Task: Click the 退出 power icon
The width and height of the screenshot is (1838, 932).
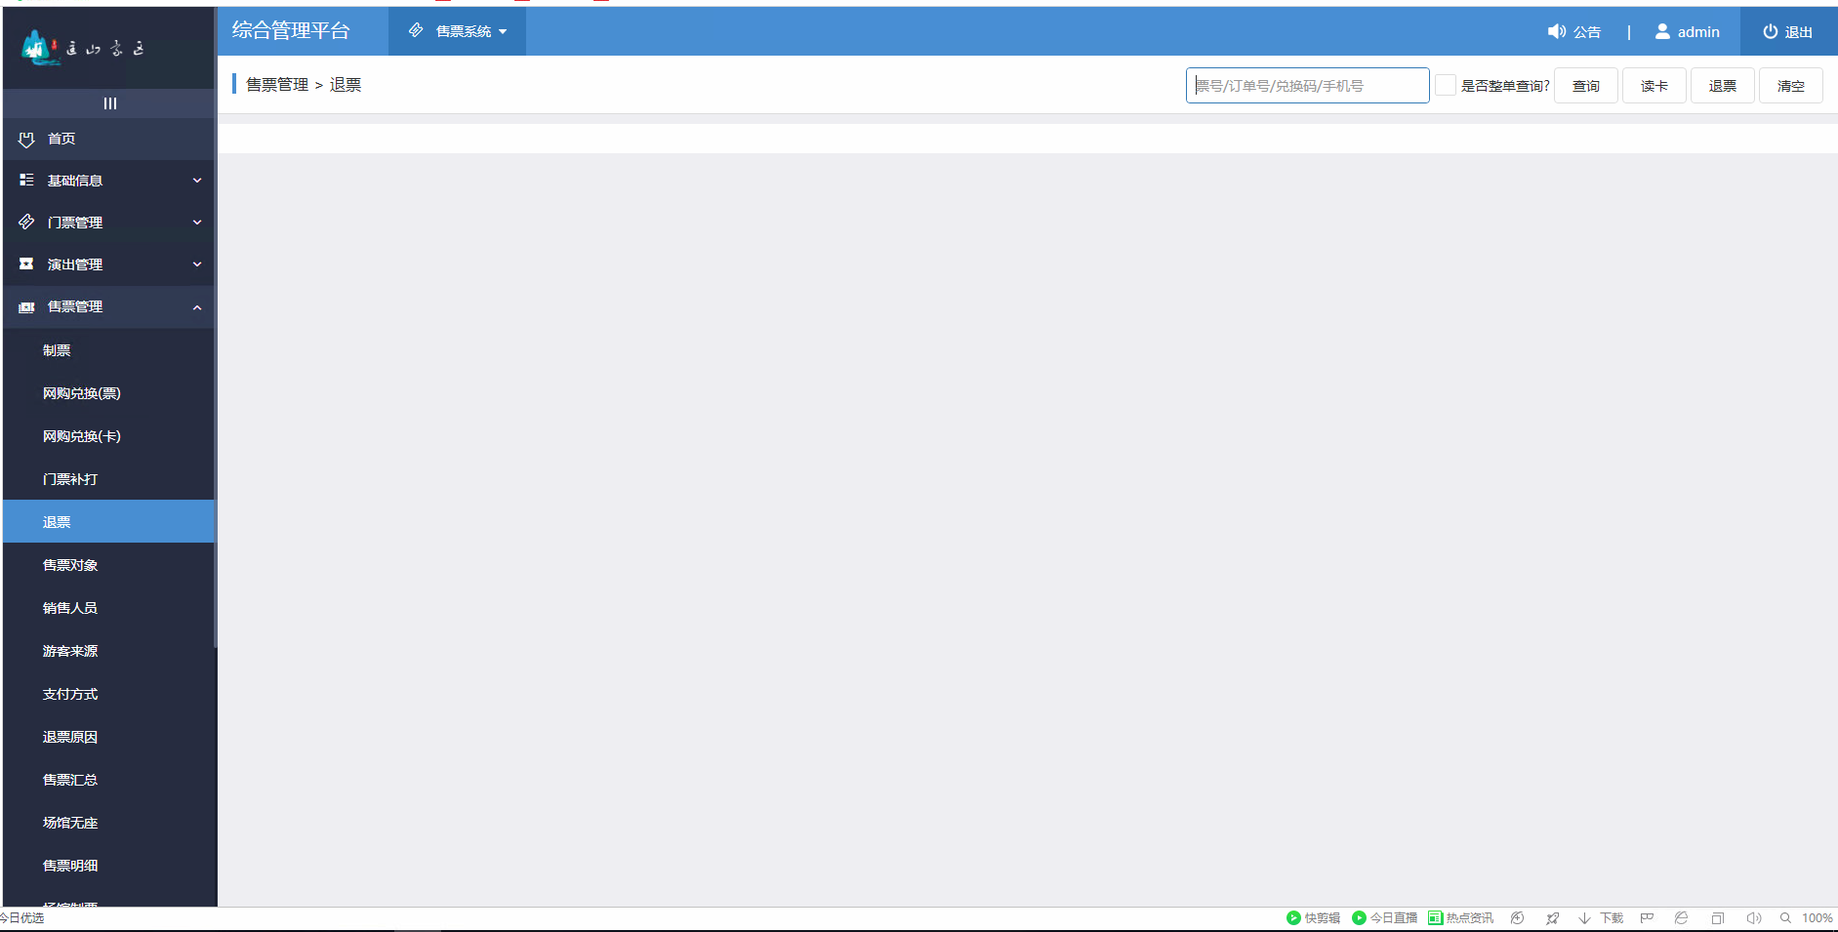Action: point(1770,32)
